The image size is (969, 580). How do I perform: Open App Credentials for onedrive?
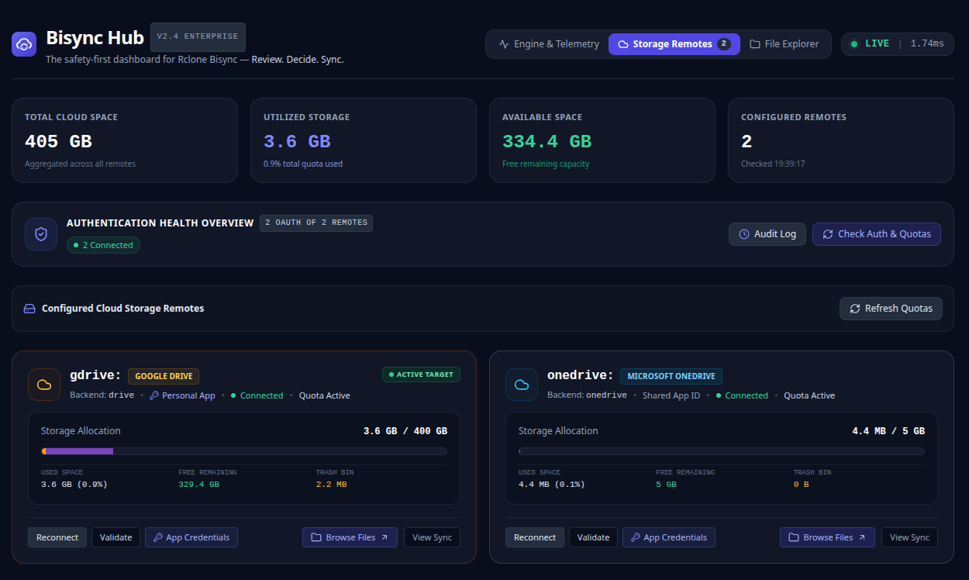coord(669,537)
